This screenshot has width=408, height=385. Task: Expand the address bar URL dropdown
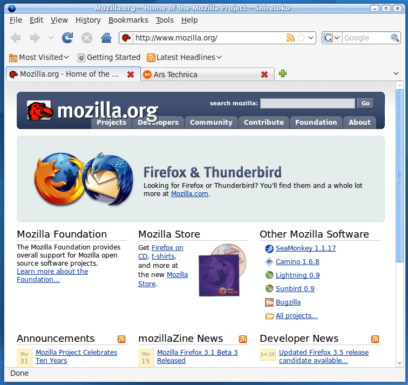[311, 38]
